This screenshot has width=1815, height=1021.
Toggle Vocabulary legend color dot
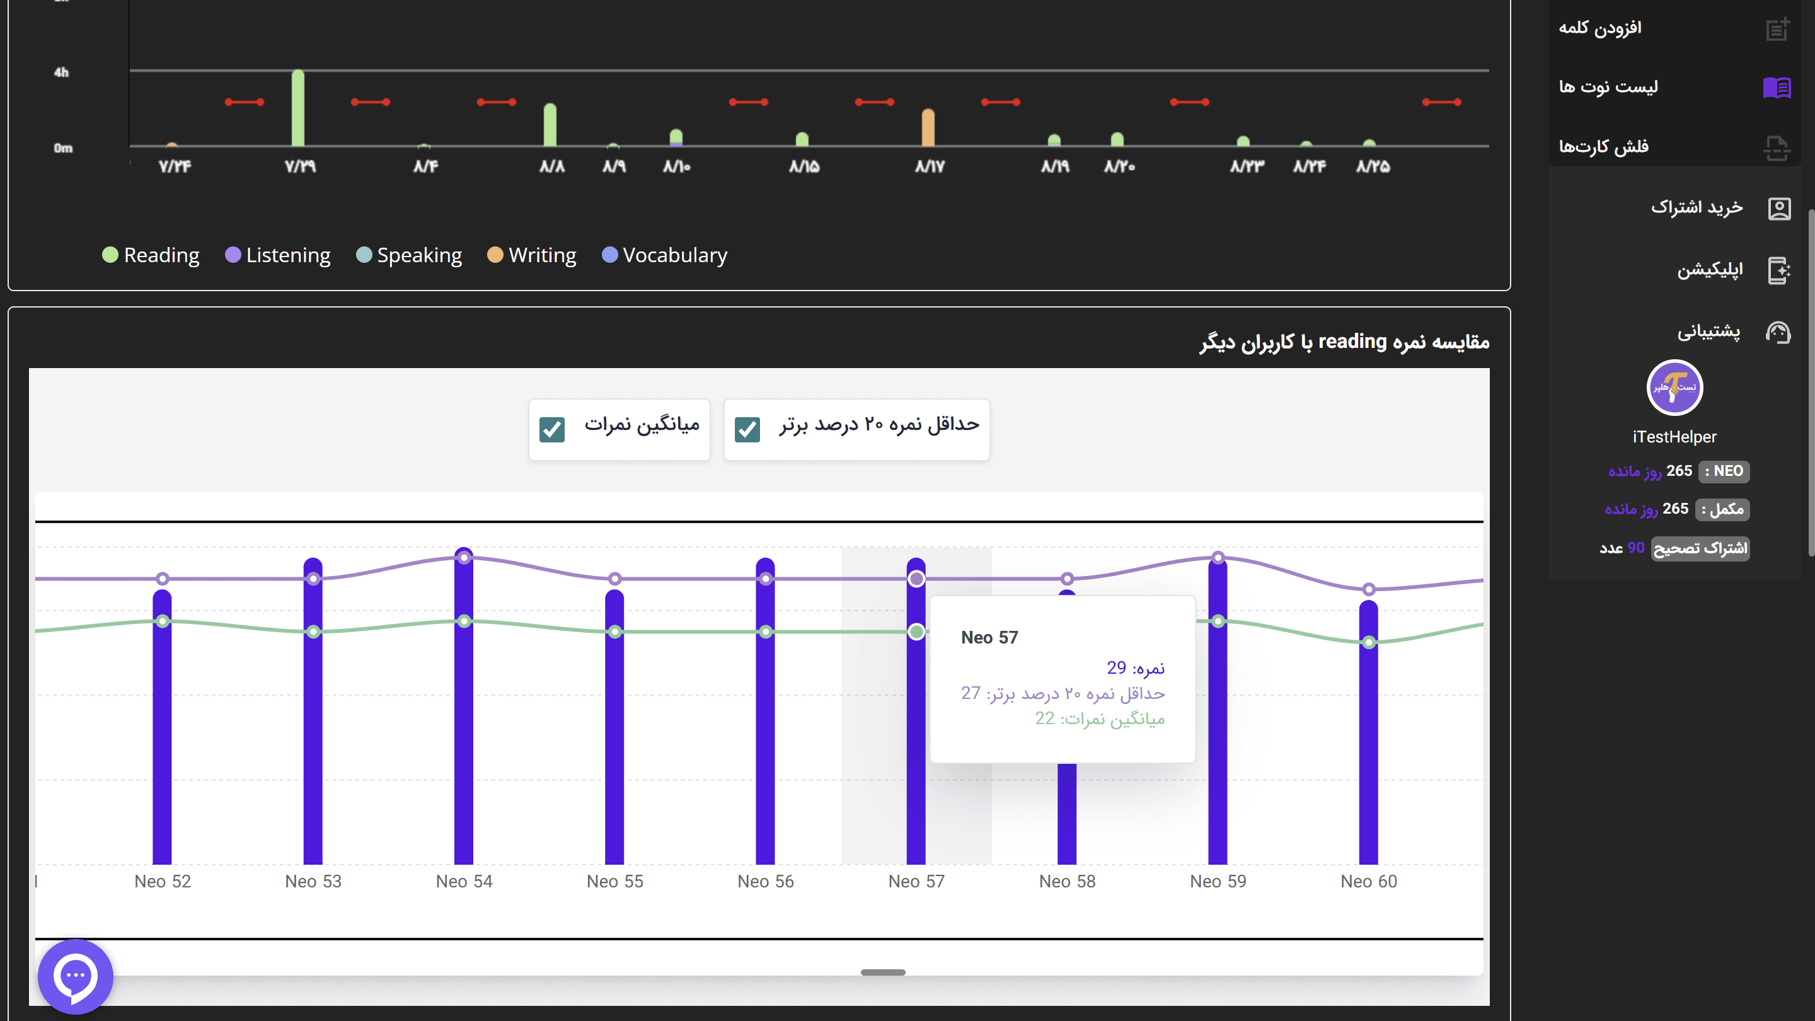click(609, 255)
